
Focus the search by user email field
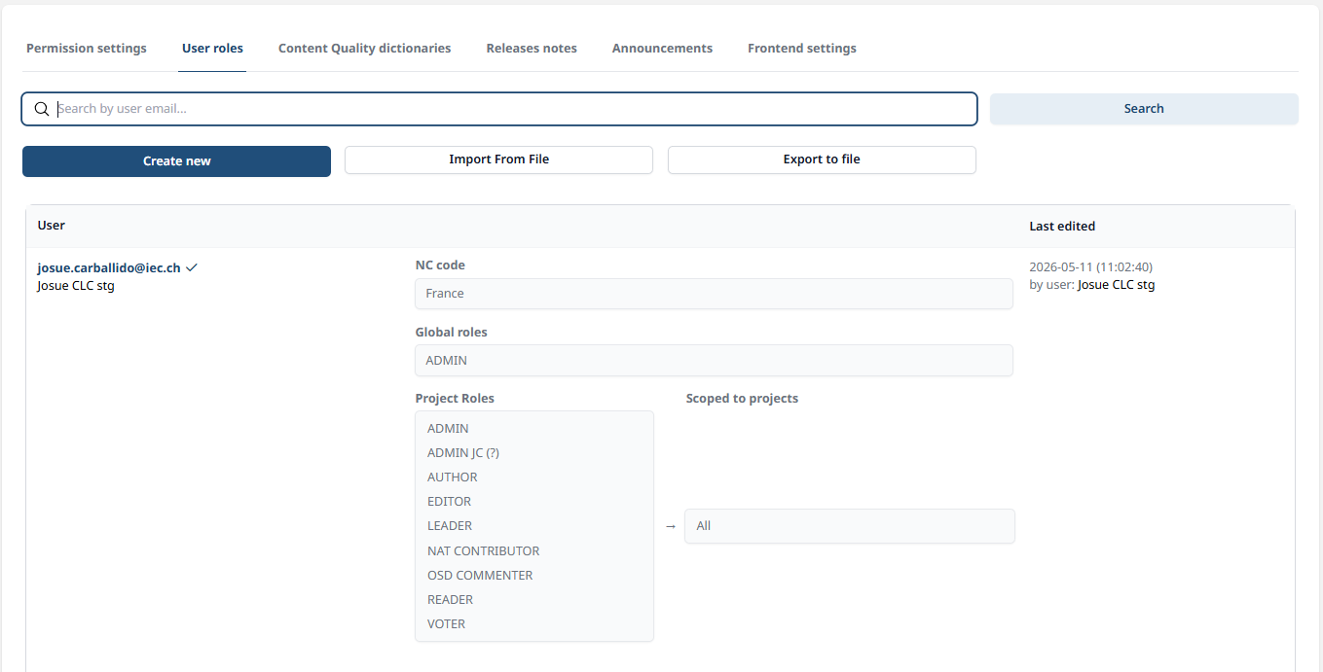[x=499, y=109]
